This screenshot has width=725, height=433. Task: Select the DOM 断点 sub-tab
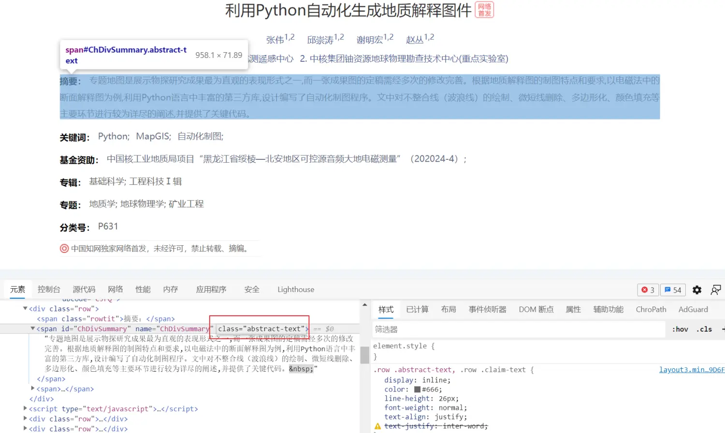pyautogui.click(x=536, y=309)
